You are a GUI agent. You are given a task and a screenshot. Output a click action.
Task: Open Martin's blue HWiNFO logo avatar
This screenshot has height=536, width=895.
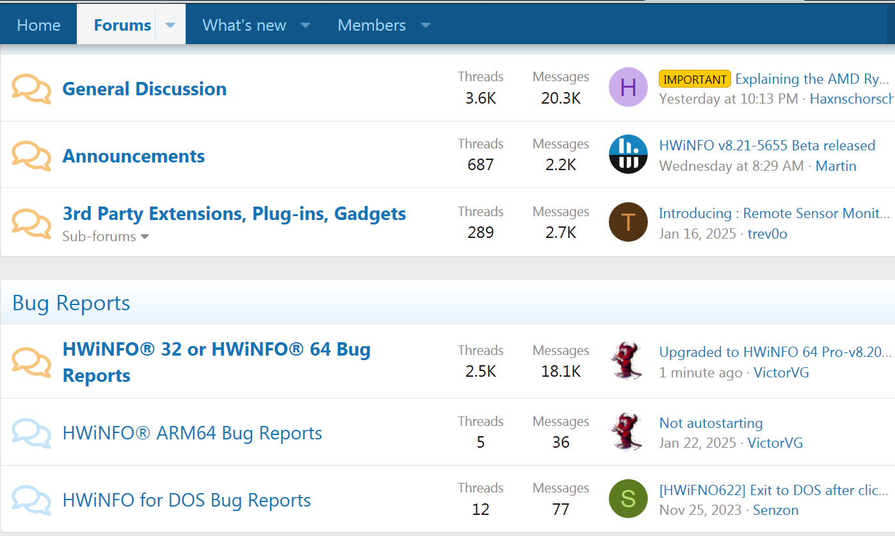628,154
